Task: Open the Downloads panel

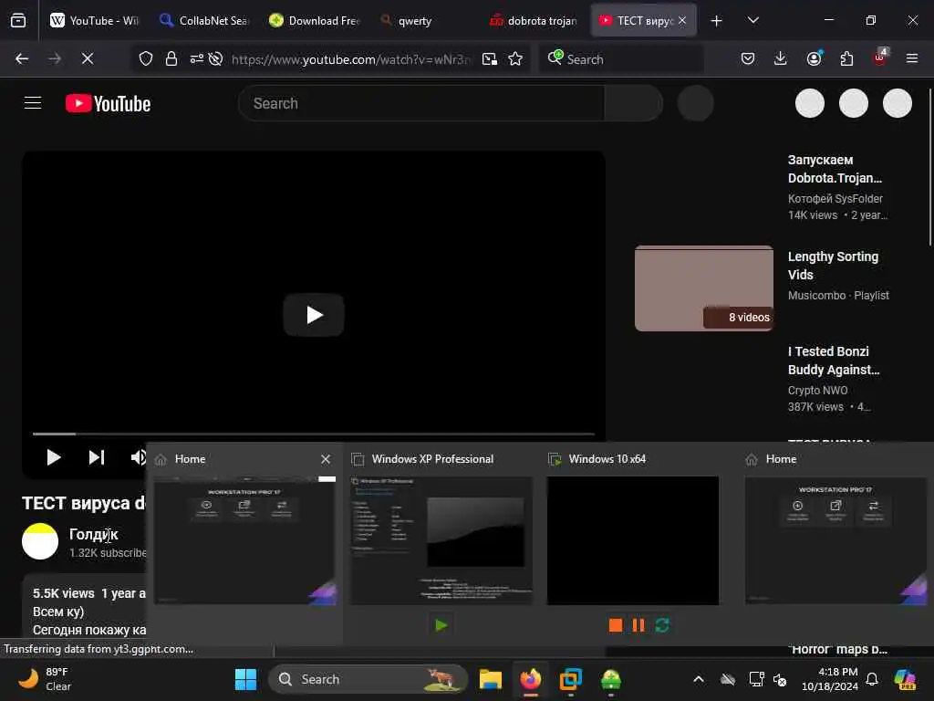Action: (781, 58)
